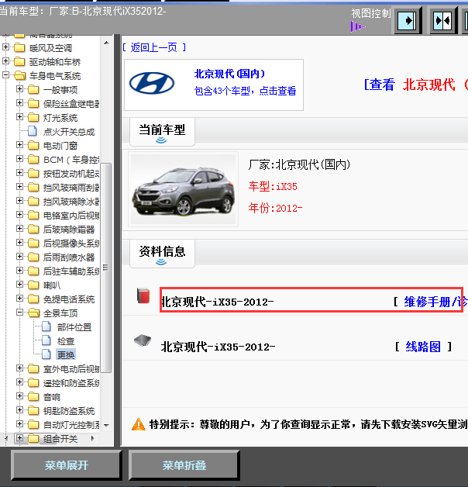Click the 菜单折叠 button
The width and height of the screenshot is (468, 487).
pyautogui.click(x=184, y=465)
